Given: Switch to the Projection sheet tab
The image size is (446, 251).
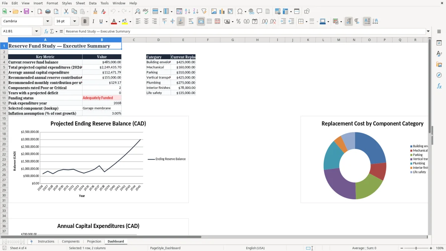Looking at the screenshot, I should click(x=94, y=241).
